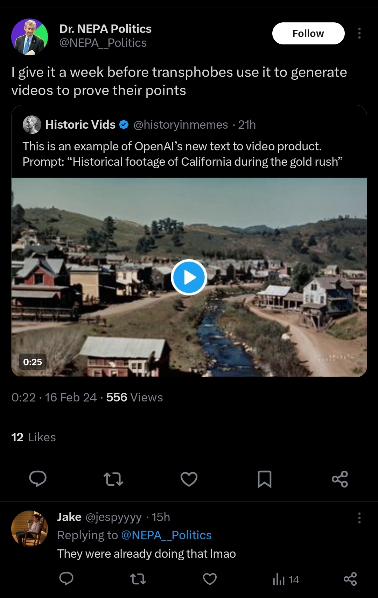Screen dimensions: 378x598
Task: Open Historic Vids quoted account avatar
Action: point(32,124)
